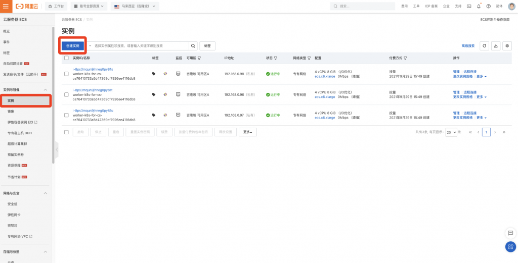Focus the instance attribute search field
This screenshot has width=518, height=263.
coord(141,46)
